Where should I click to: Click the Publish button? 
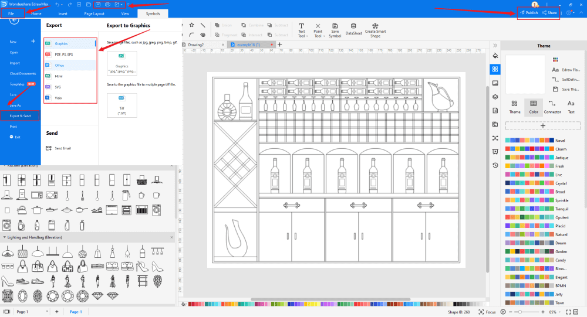pos(528,12)
